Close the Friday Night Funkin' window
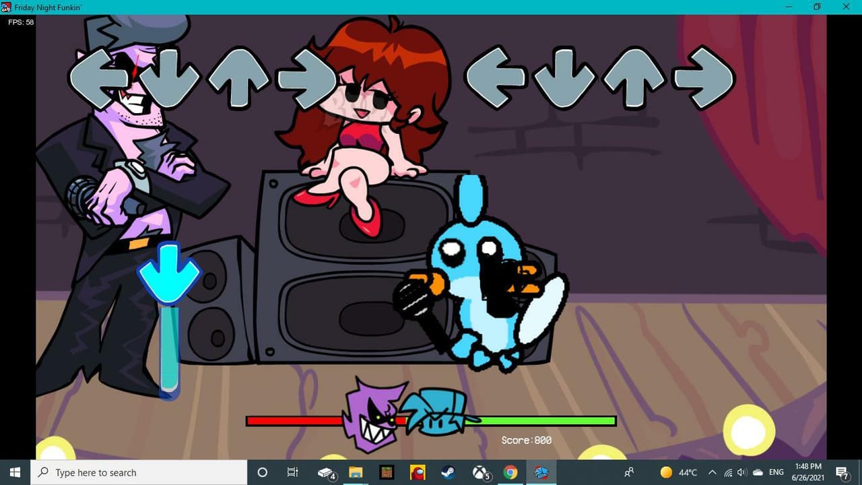Viewport: 862px width, 485px height. (x=847, y=7)
